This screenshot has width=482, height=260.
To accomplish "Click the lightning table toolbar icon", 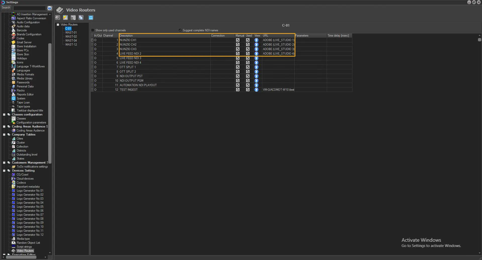I will tap(65, 18).
